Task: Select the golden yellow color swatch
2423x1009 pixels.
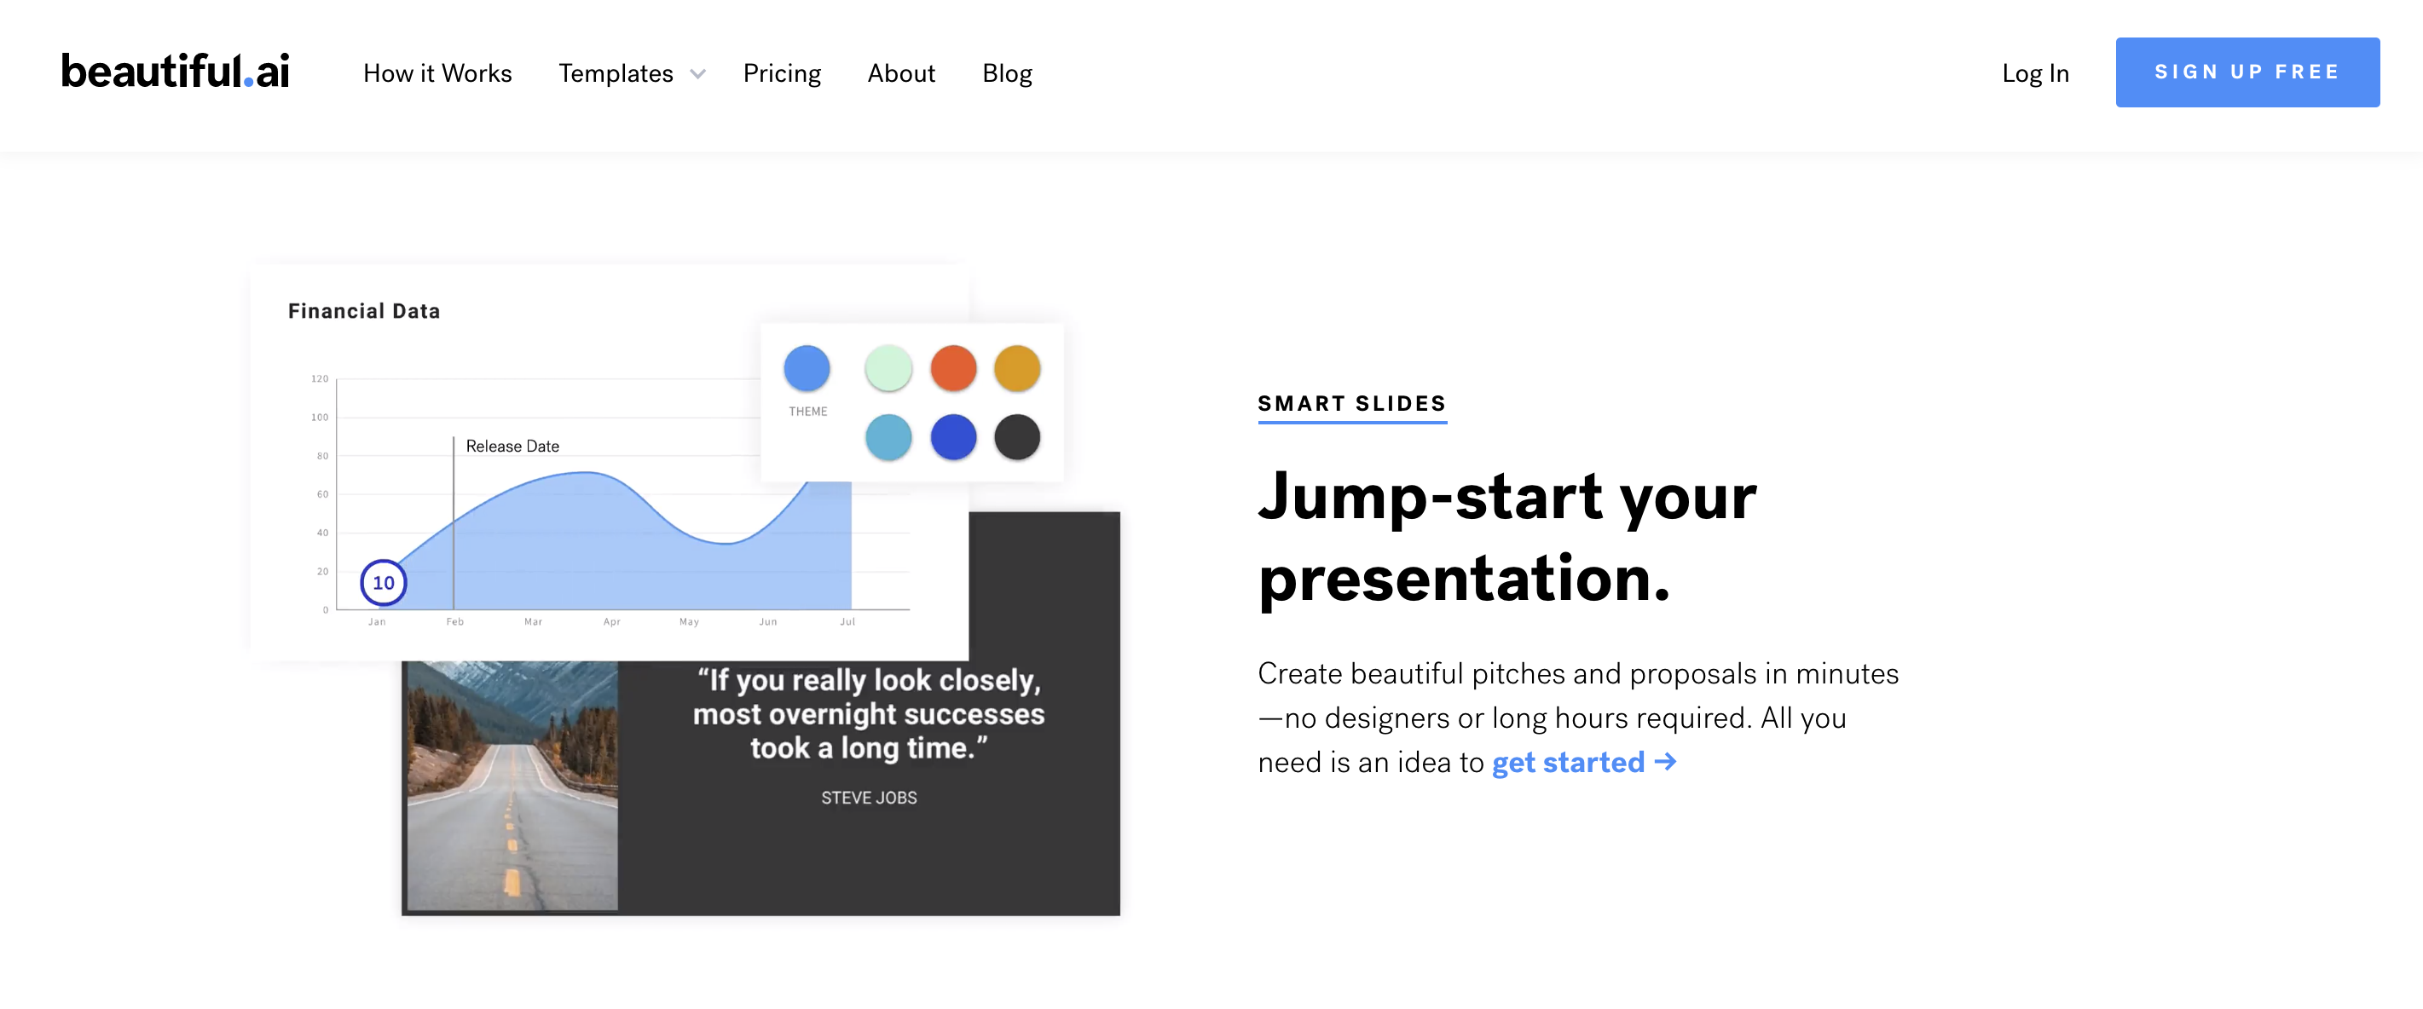Action: pyautogui.click(x=1017, y=367)
